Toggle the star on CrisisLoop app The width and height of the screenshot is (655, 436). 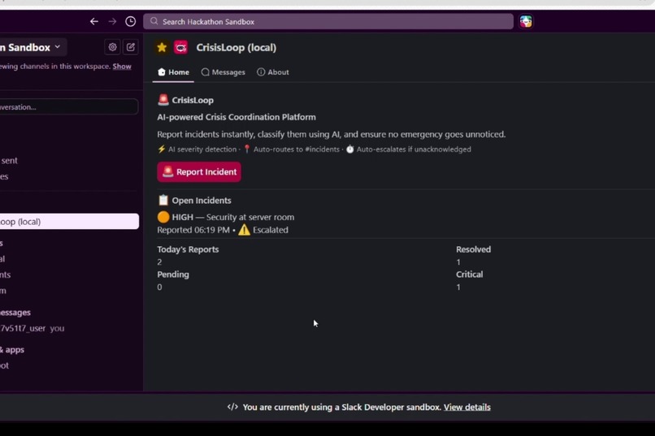[162, 48]
